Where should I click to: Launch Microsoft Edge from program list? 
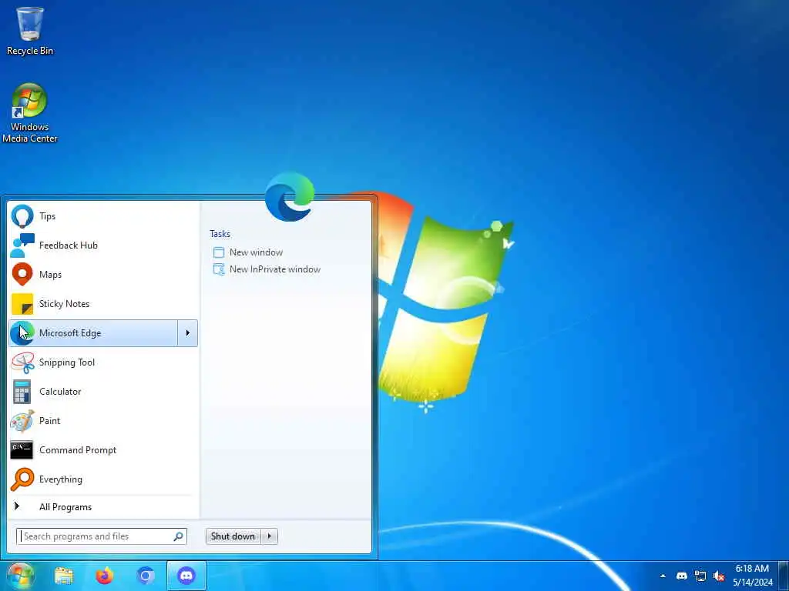(x=93, y=332)
